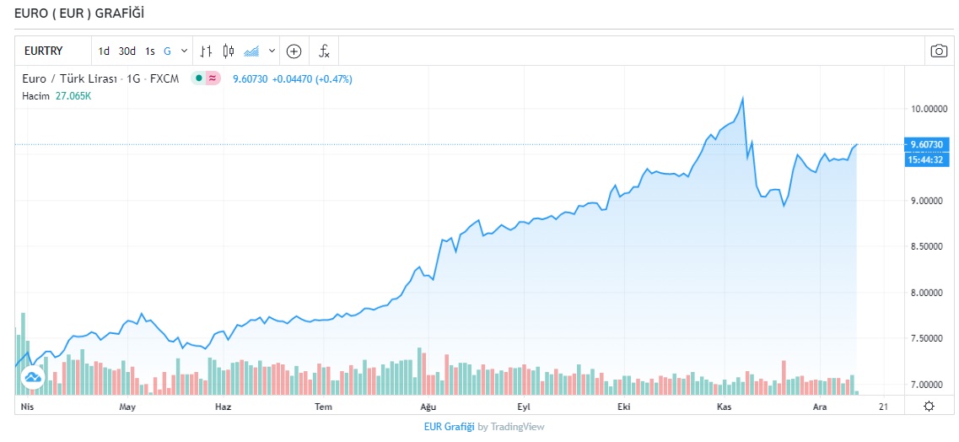This screenshot has height=442, width=959.
Task: Open the EUR Grafiği link
Action: (x=449, y=427)
